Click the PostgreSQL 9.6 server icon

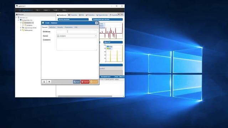coord(21,20)
